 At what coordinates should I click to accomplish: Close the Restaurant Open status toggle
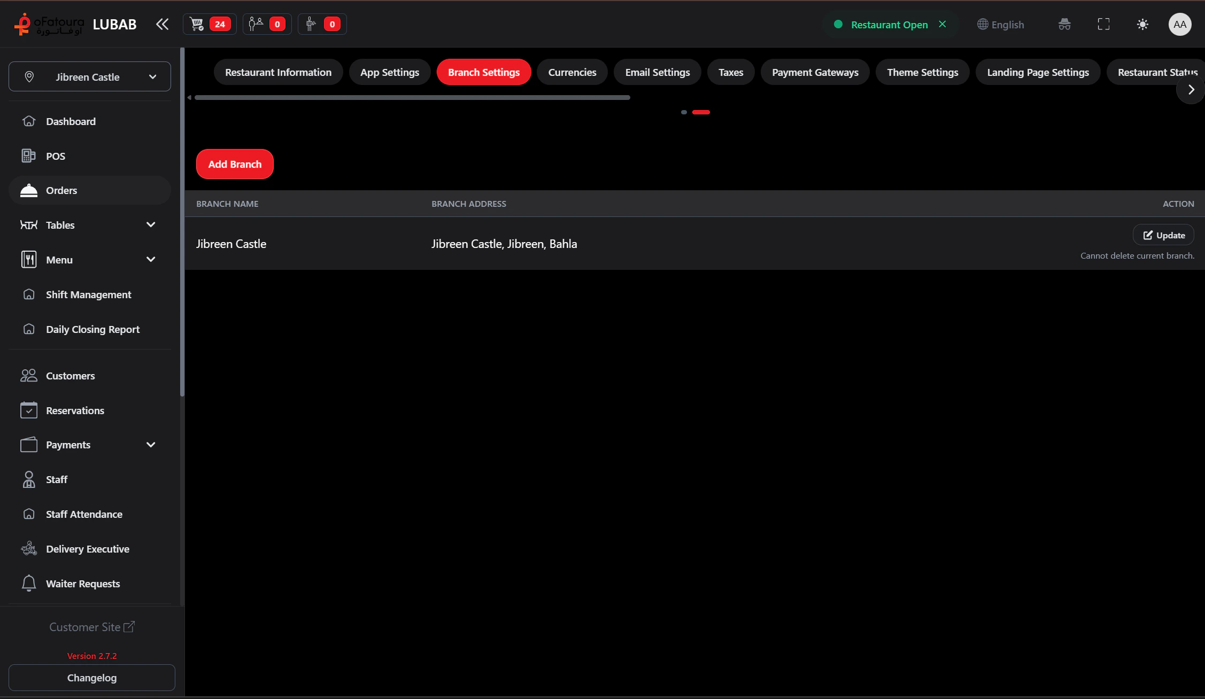tap(943, 24)
